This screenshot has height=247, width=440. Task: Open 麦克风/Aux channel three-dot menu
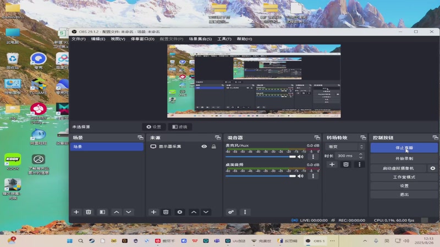[x=313, y=156]
